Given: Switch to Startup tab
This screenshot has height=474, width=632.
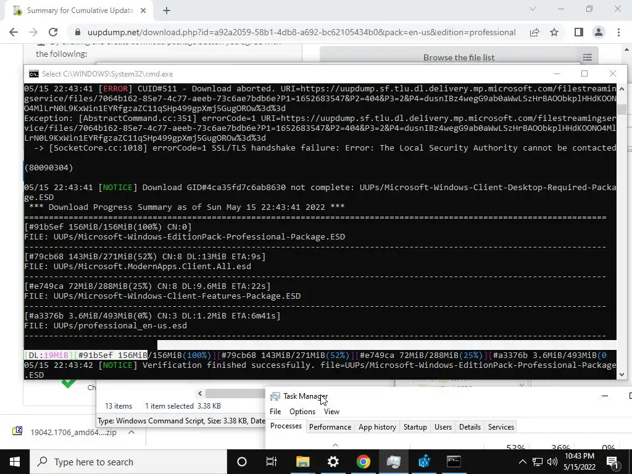Looking at the screenshot, I should 415,427.
